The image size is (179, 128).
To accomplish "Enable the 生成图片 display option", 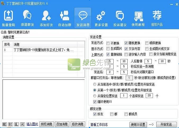I will pos(108,49).
